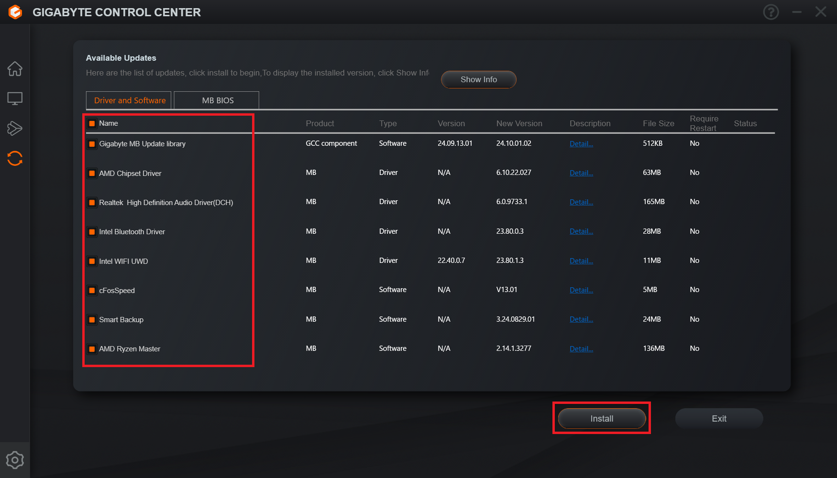The height and width of the screenshot is (478, 837).
Task: Open Settings via the gear icon
Action: pyautogui.click(x=15, y=460)
